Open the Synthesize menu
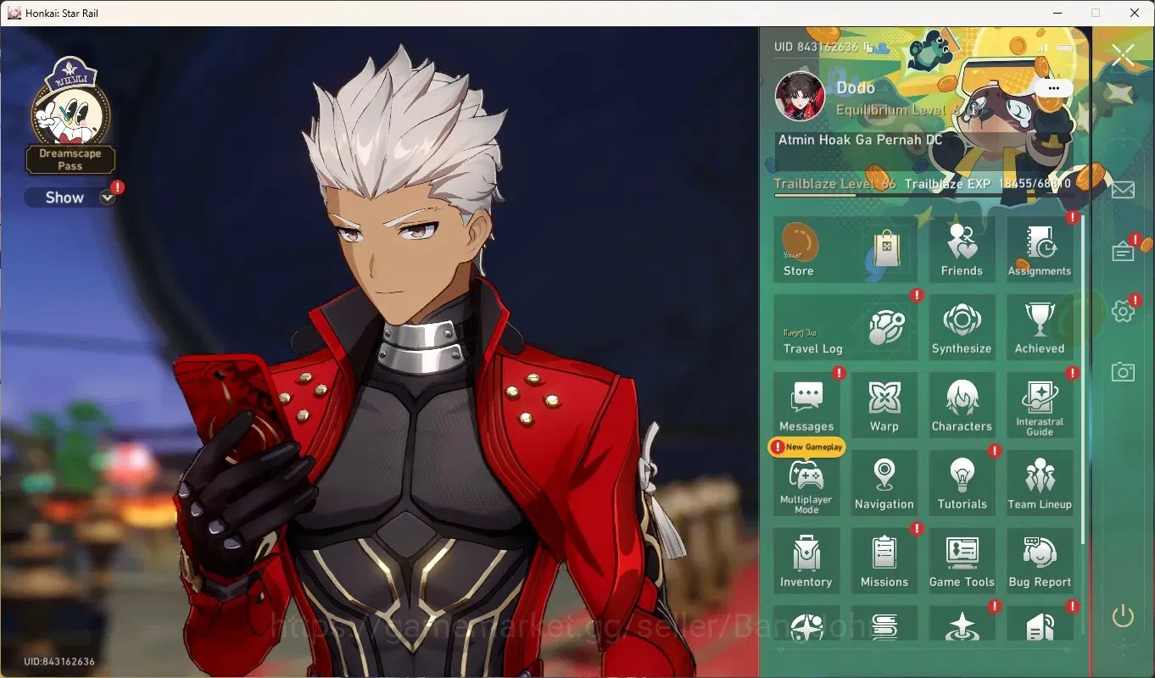1155x678 pixels. pos(962,327)
